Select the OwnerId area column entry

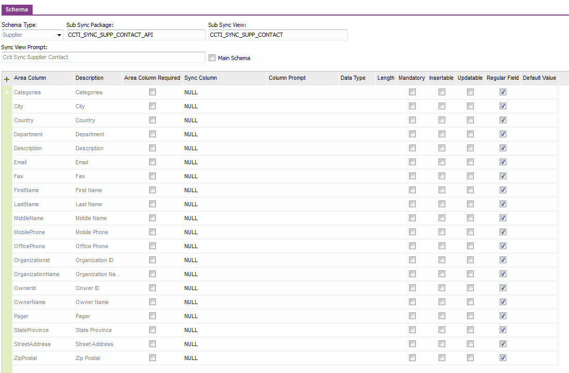(x=24, y=288)
